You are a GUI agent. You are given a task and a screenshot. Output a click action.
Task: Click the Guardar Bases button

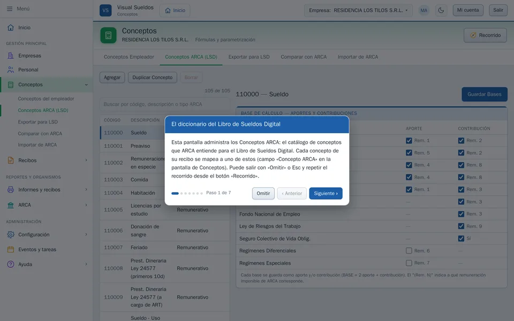(x=484, y=94)
